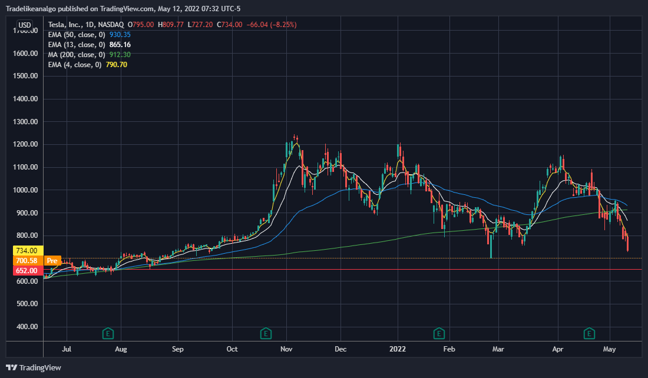Click the Sep label on time axis
This screenshot has height=378, width=648.
pyautogui.click(x=178, y=349)
